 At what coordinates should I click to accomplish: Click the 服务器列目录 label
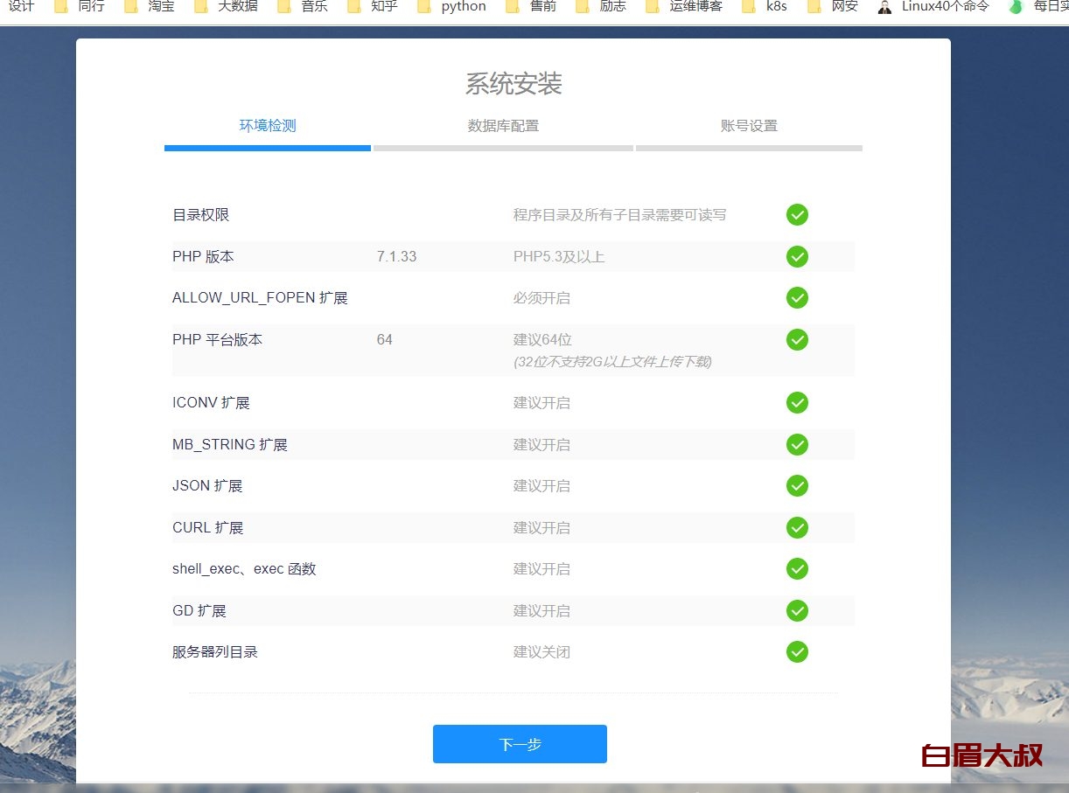pyautogui.click(x=215, y=652)
